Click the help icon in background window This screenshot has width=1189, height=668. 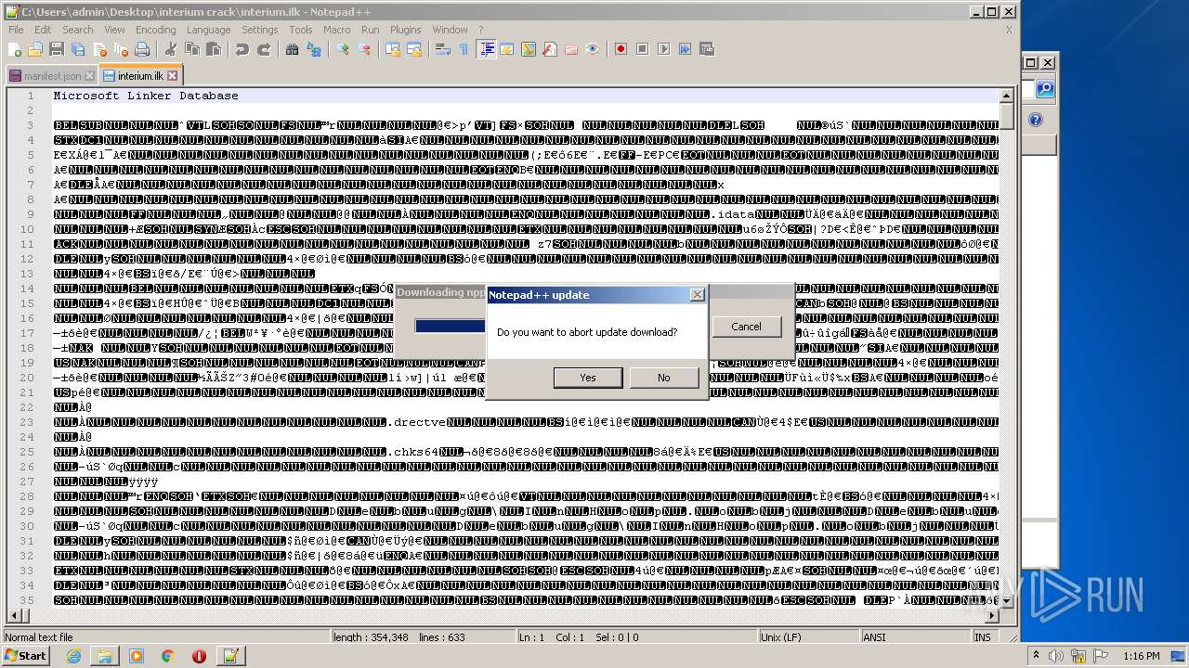(x=1036, y=121)
